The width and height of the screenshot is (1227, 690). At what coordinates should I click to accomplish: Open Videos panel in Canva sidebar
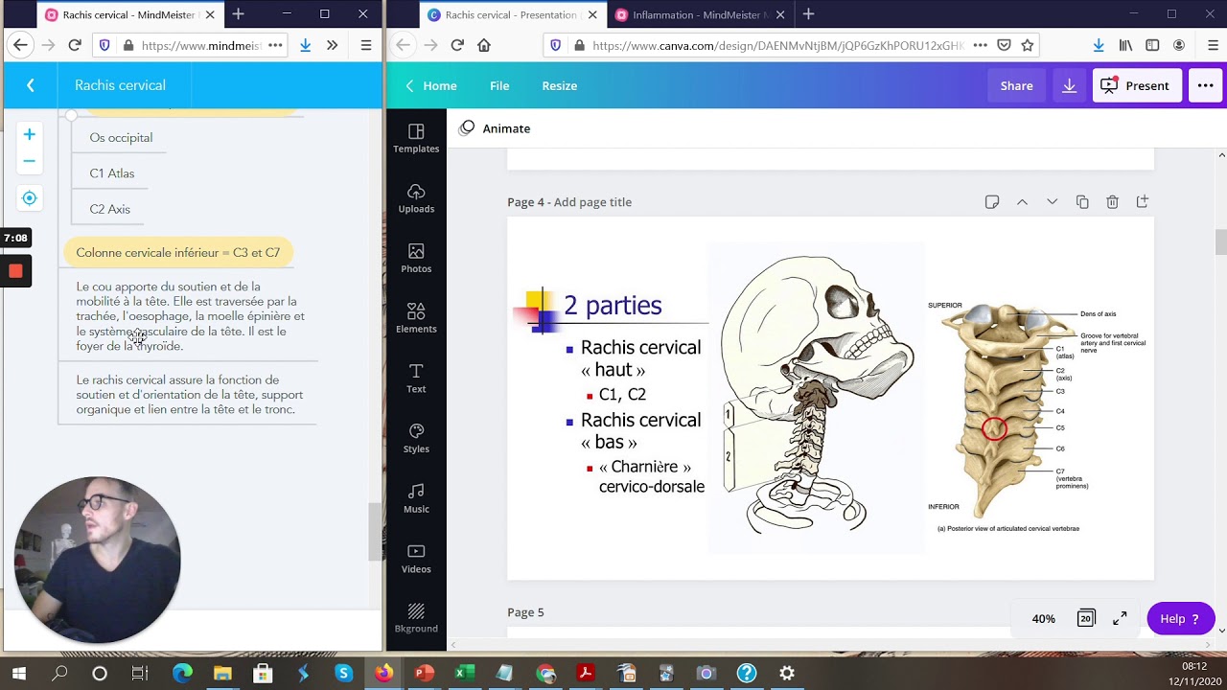point(416,559)
